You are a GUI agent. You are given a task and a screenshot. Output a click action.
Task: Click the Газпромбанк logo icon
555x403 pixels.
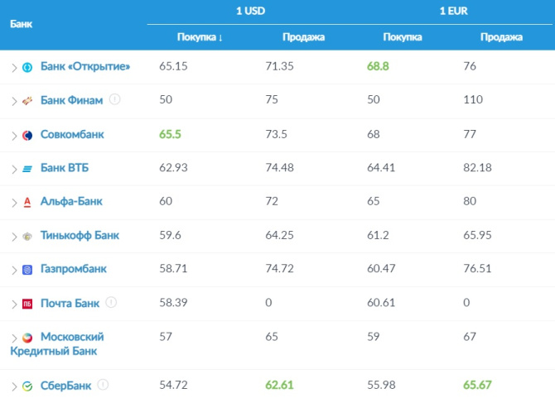pos(27,270)
